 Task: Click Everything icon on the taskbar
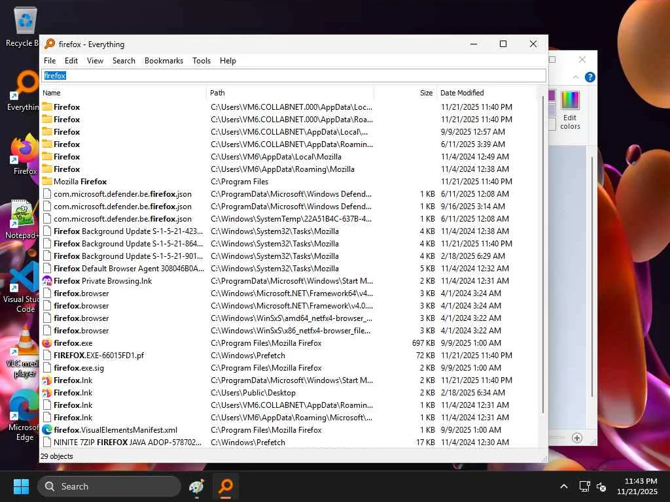(x=226, y=486)
